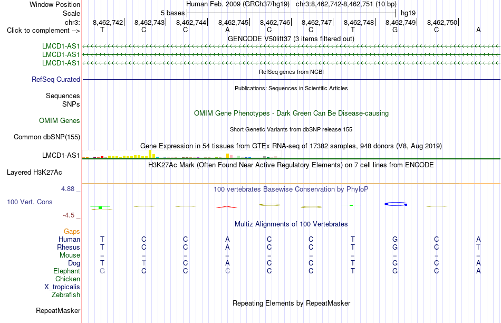Click the Common dbSNP(155) track label
This screenshot has width=501, height=323.
click(46, 137)
